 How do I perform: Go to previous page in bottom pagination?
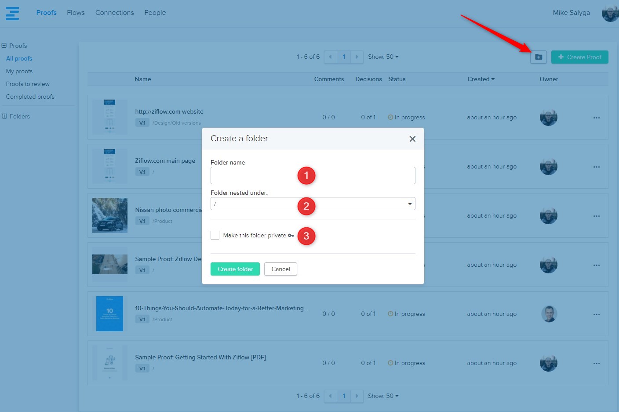(330, 396)
